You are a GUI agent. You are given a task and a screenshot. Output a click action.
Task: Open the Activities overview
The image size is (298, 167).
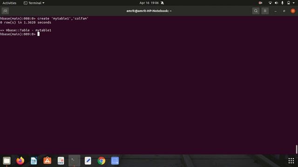[x=9, y=3]
